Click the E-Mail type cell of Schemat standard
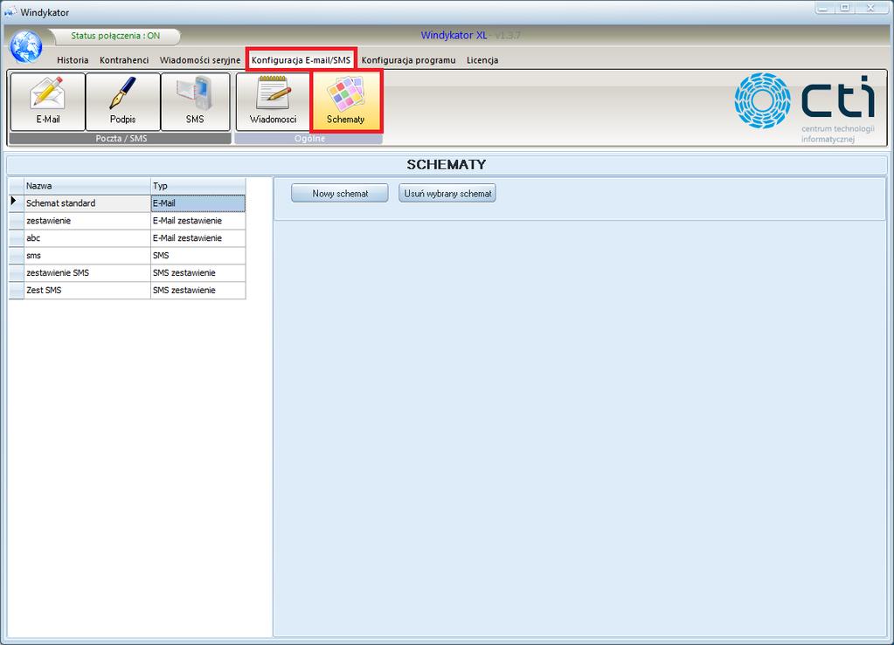This screenshot has height=645, width=894. (198, 203)
